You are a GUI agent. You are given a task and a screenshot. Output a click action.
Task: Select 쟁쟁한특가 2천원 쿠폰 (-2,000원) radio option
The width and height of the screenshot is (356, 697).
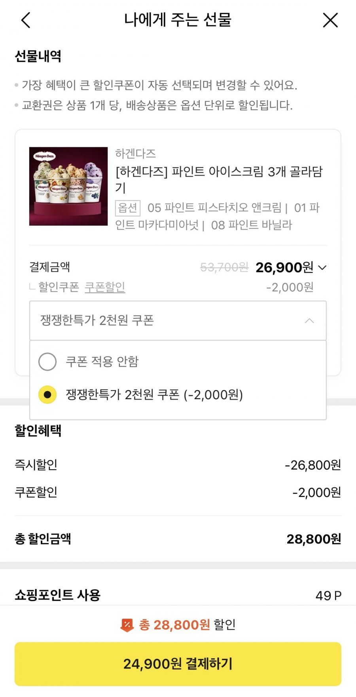point(47,395)
